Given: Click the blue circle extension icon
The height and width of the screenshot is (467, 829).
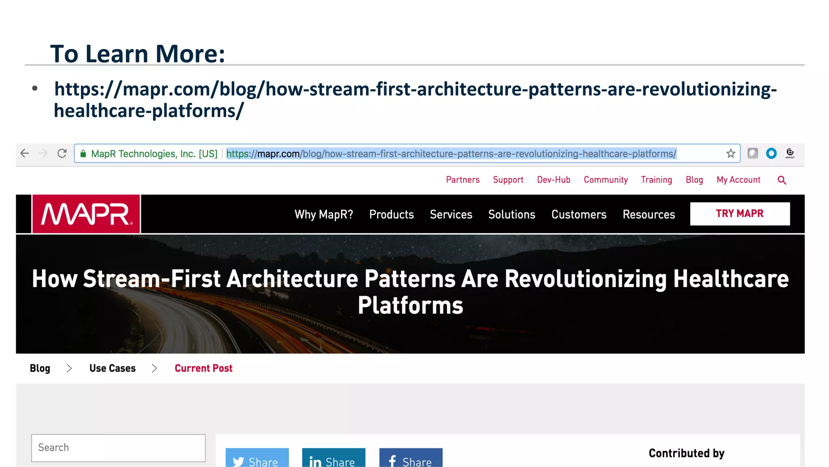Looking at the screenshot, I should 771,153.
